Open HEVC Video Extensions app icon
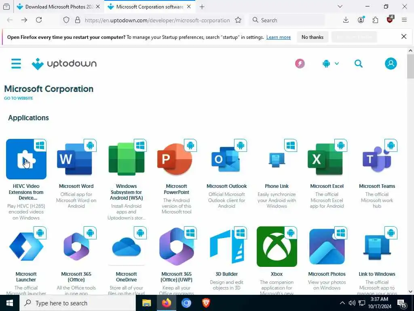 coord(26,159)
